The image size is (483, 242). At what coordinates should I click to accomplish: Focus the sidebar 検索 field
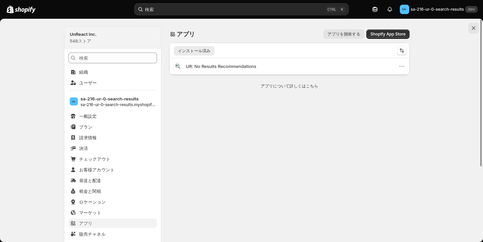[113, 58]
